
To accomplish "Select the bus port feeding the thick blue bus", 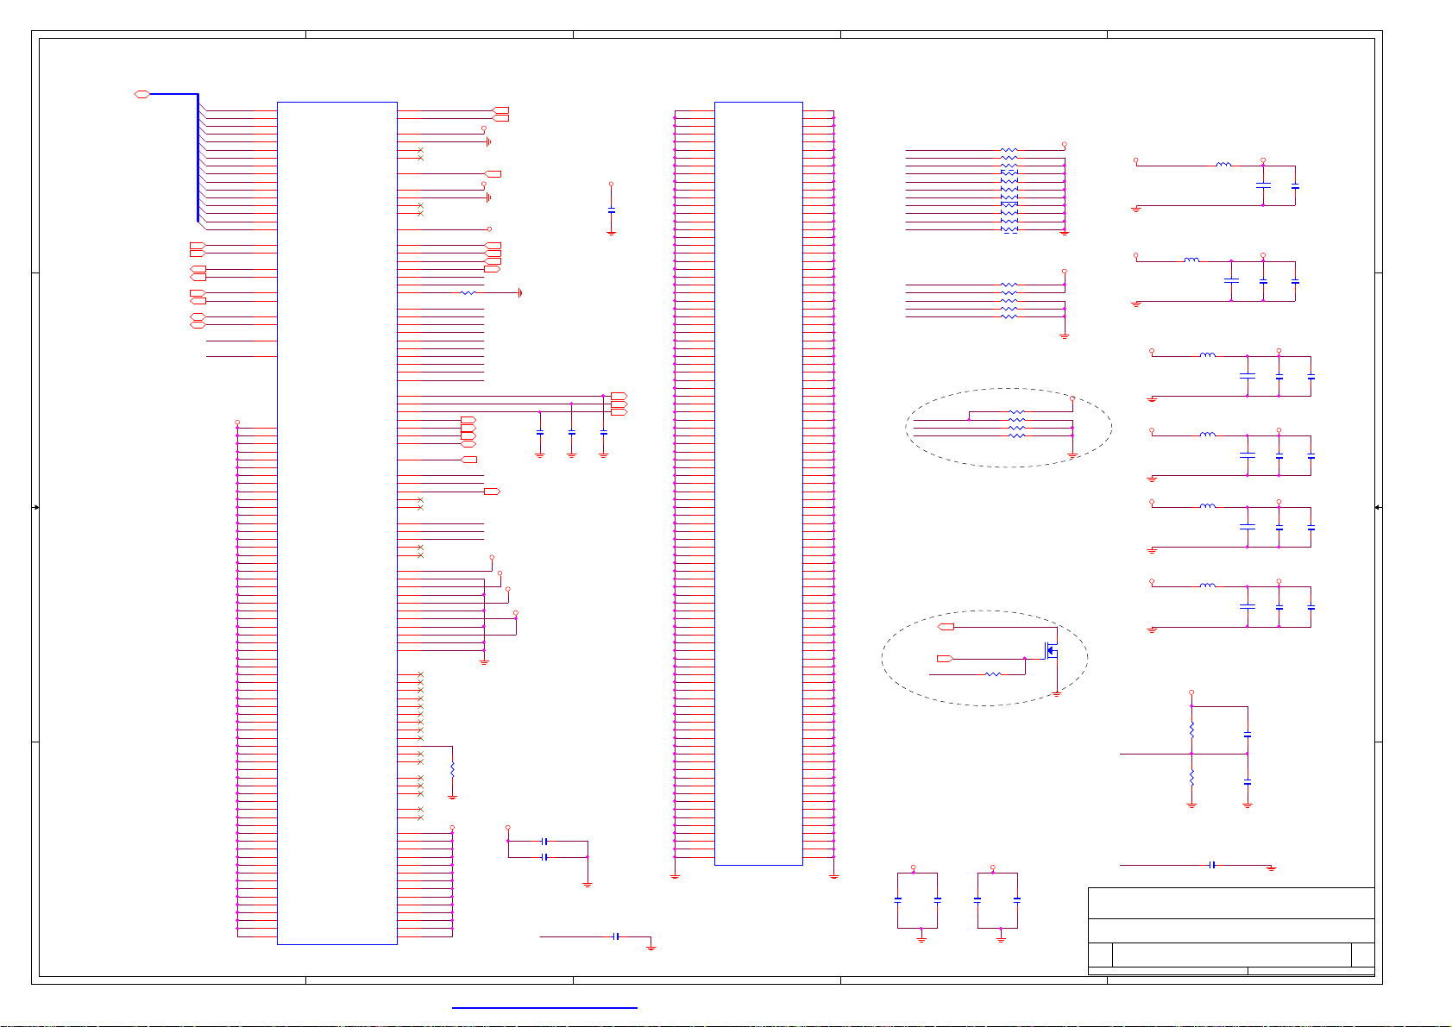I will pos(142,94).
